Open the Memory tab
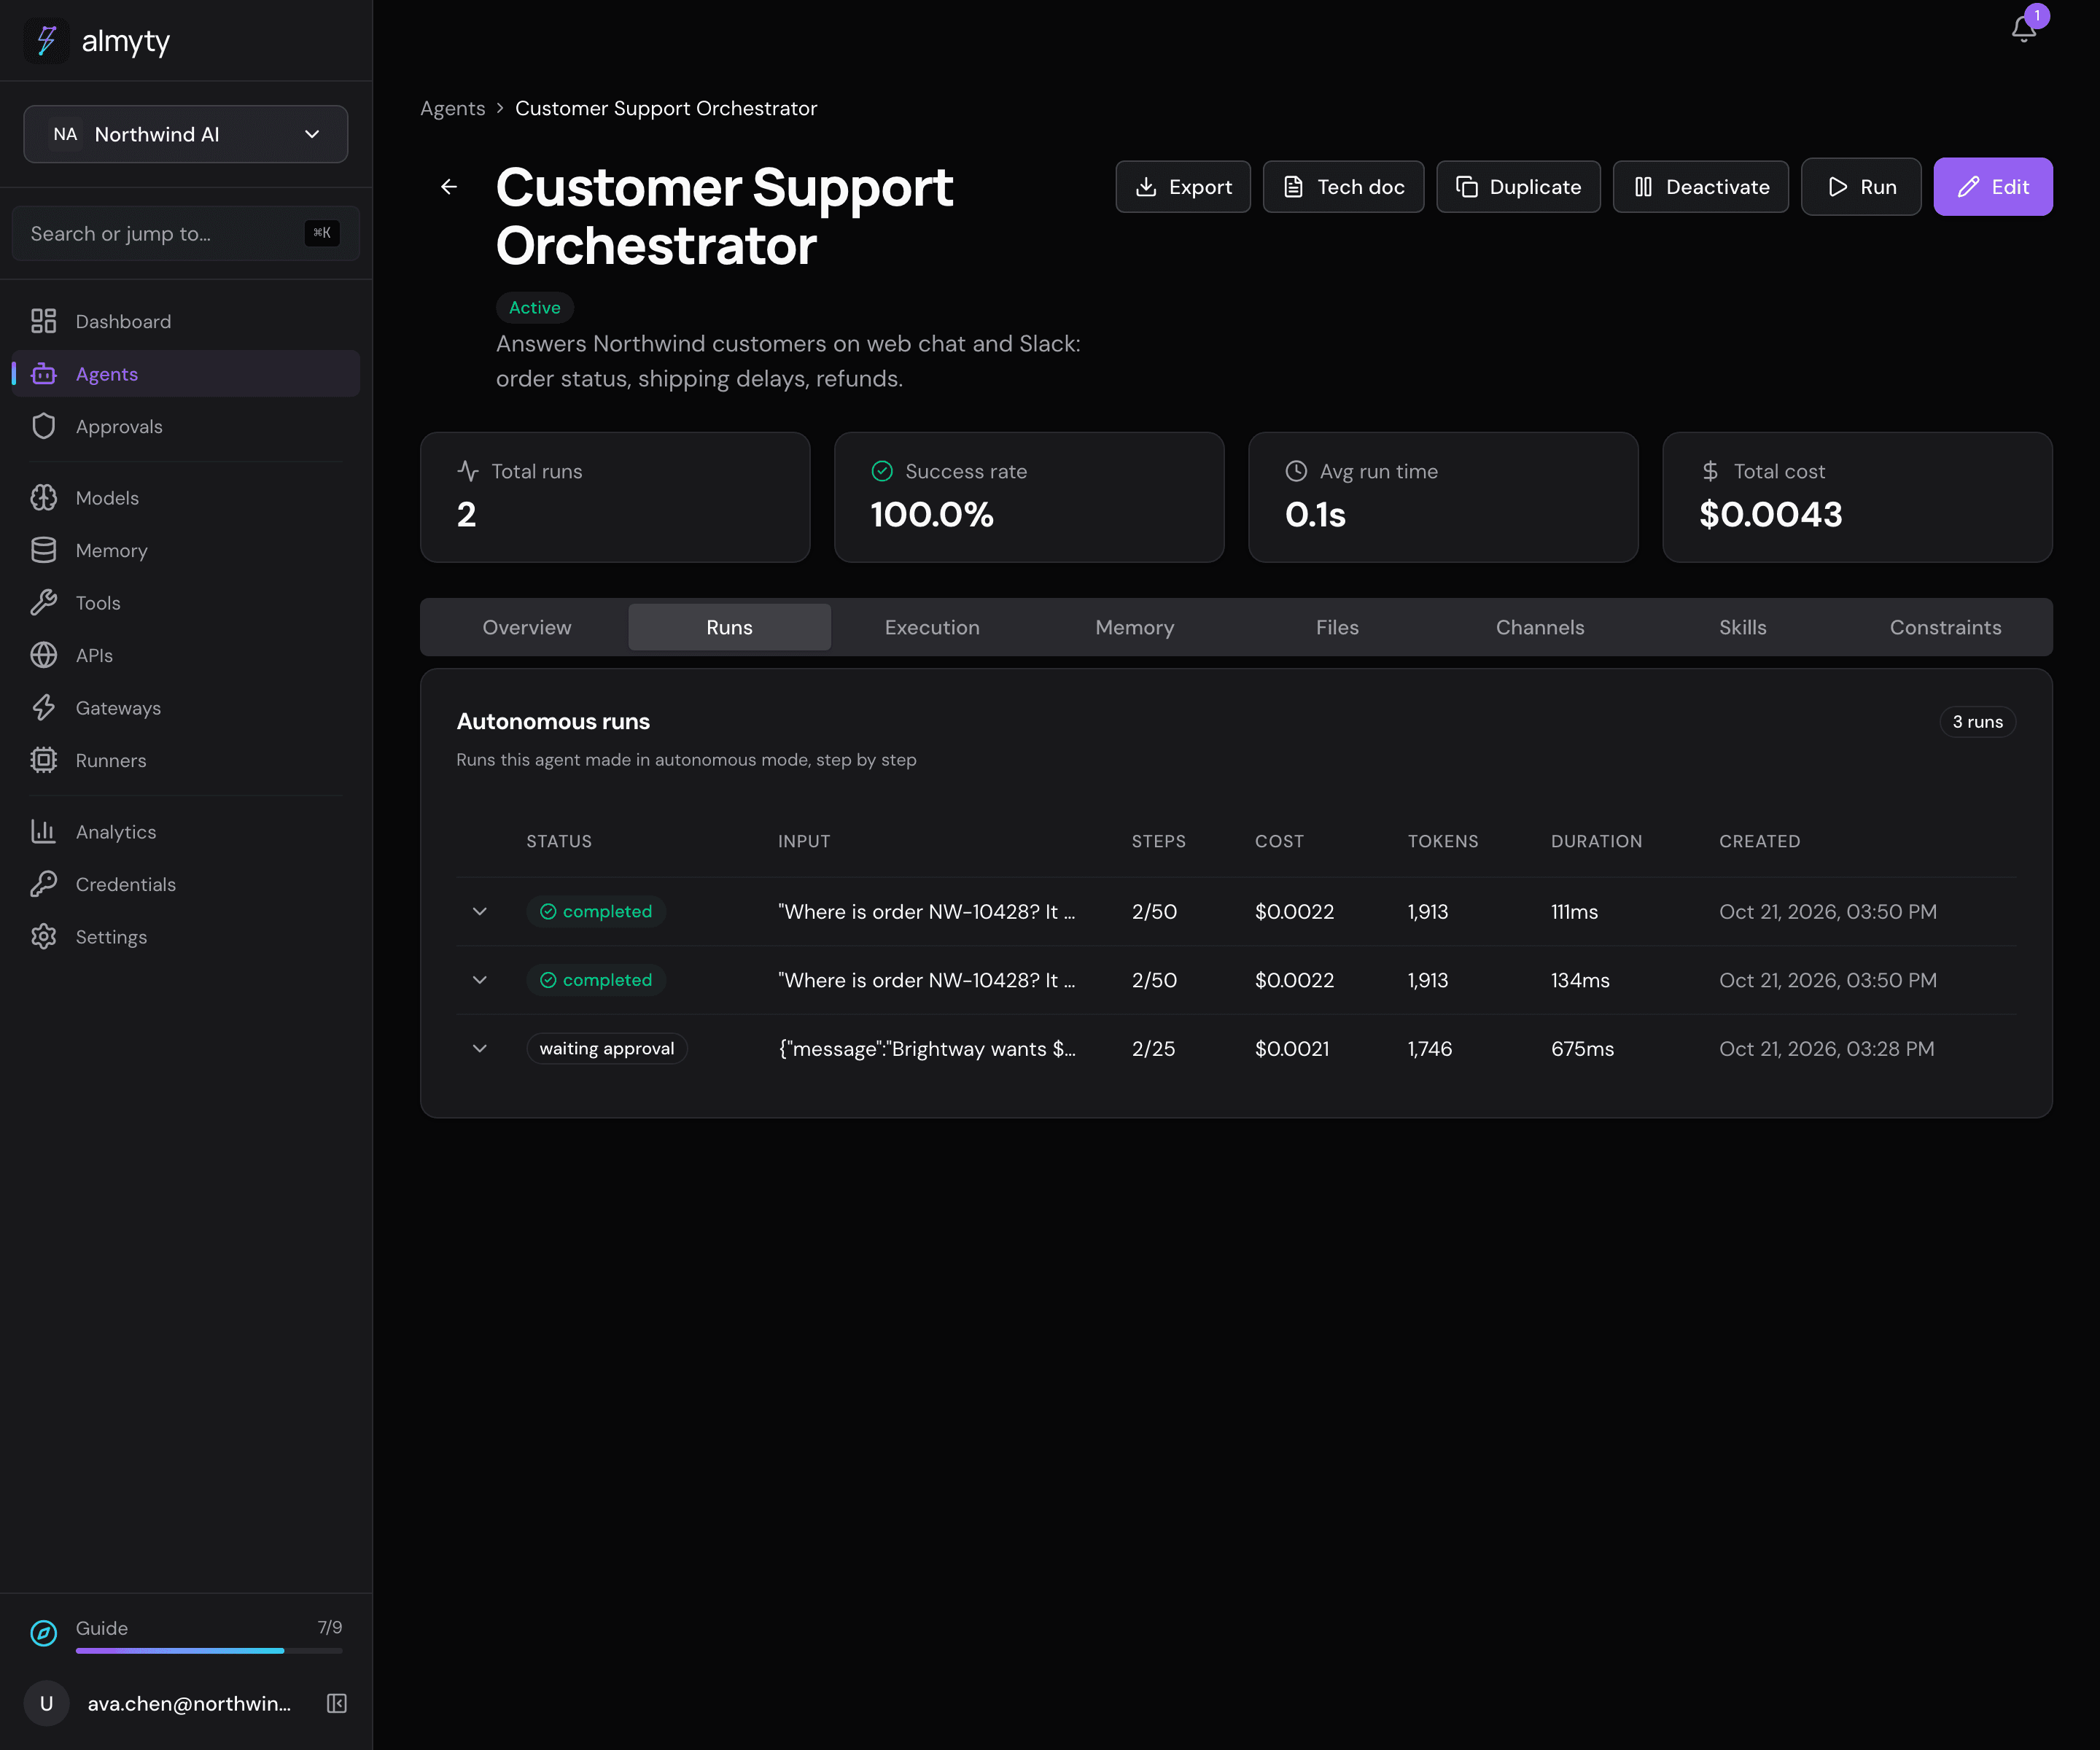Screen dimensions: 2100x1750 click(x=1135, y=627)
